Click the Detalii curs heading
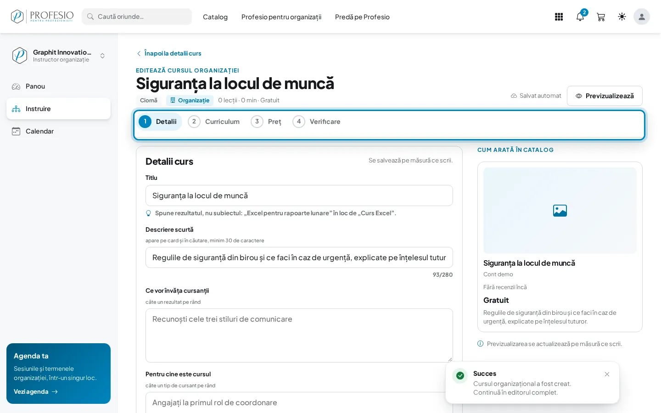This screenshot has height=413, width=661. pyautogui.click(x=169, y=162)
